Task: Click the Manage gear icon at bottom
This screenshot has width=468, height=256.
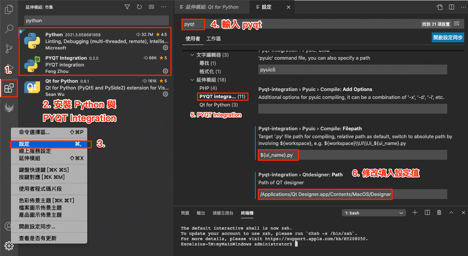Action: tap(9, 245)
